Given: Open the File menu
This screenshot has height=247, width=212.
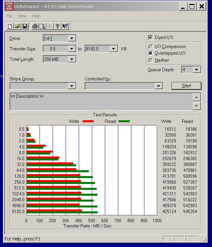Looking at the screenshot, I should 9,16.
